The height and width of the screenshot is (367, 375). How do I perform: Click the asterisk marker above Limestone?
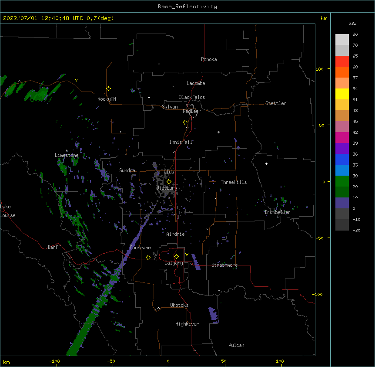coord(67,151)
